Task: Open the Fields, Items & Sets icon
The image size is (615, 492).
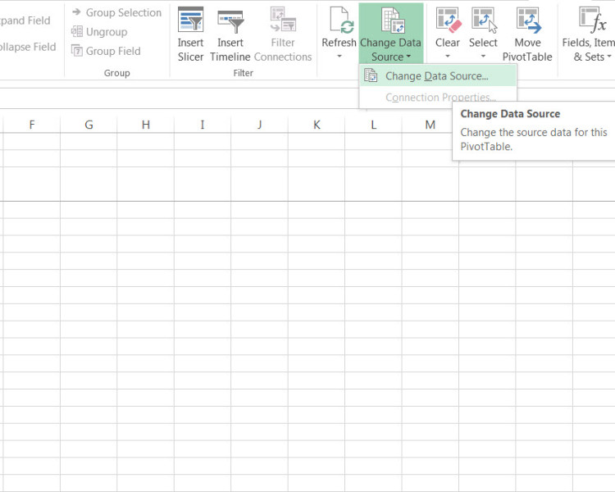Action: (590, 20)
